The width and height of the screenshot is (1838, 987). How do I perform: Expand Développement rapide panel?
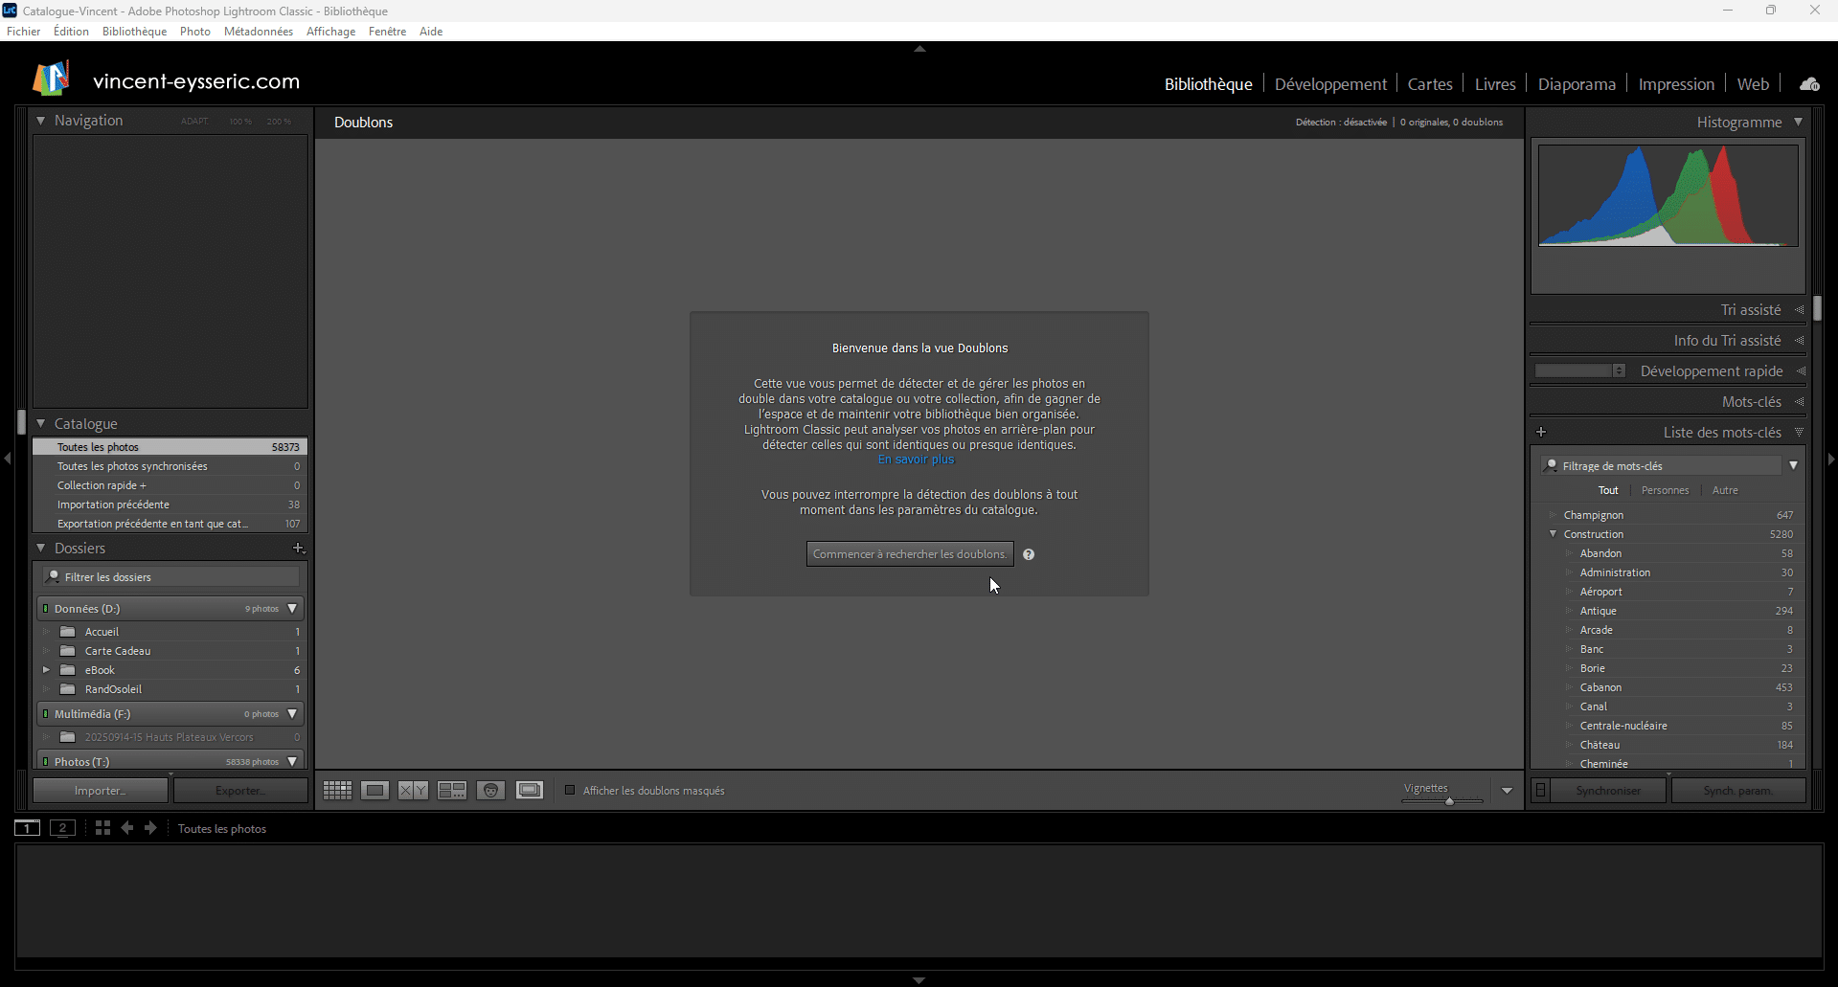tap(1800, 371)
